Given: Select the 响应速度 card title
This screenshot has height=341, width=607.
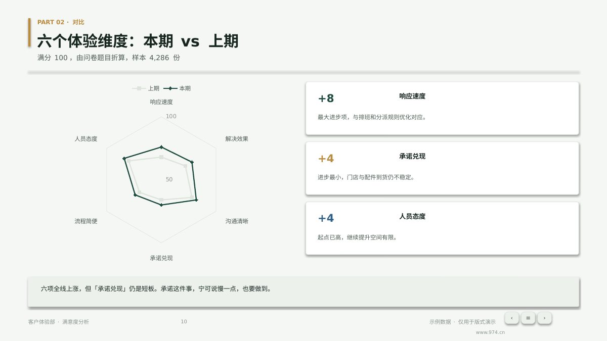Looking at the screenshot, I should [x=412, y=96].
